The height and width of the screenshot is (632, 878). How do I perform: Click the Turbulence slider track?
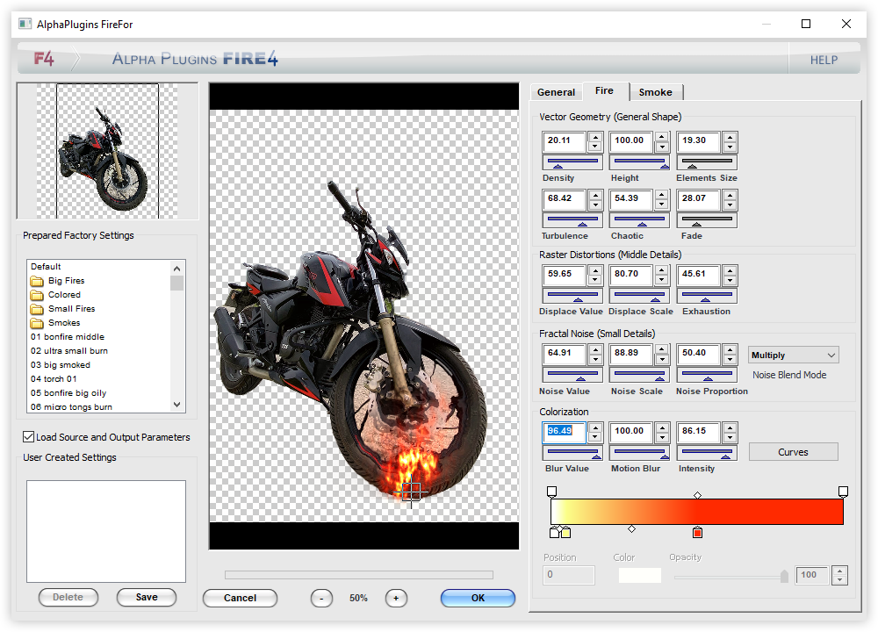pos(572,220)
